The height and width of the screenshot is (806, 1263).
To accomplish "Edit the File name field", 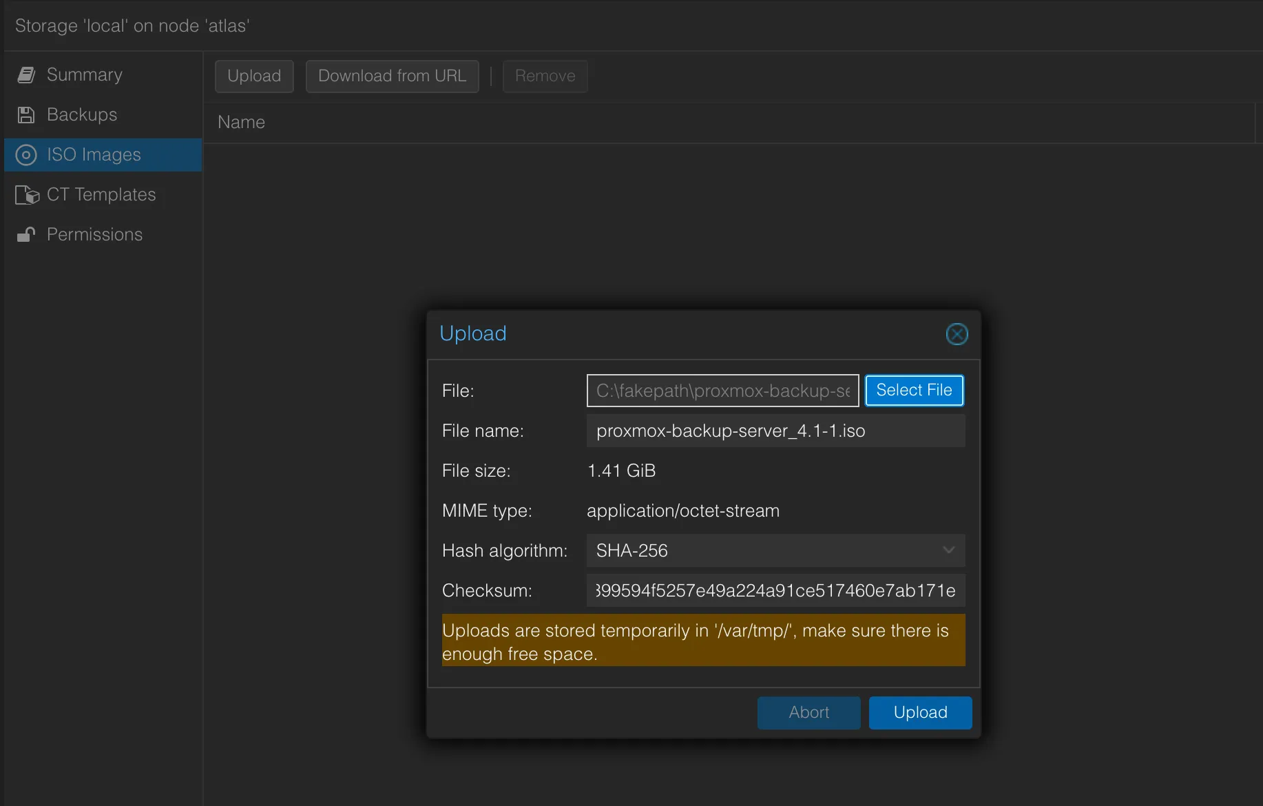I will (775, 431).
